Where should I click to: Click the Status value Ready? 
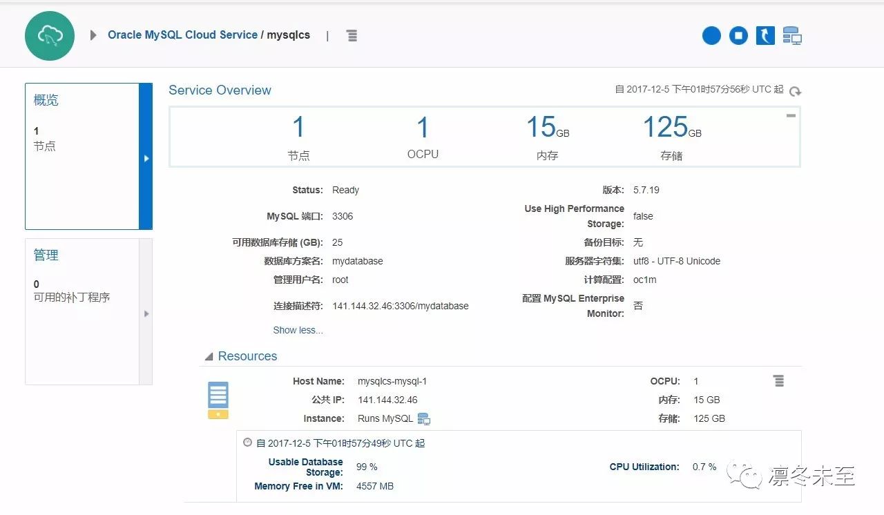tap(345, 190)
